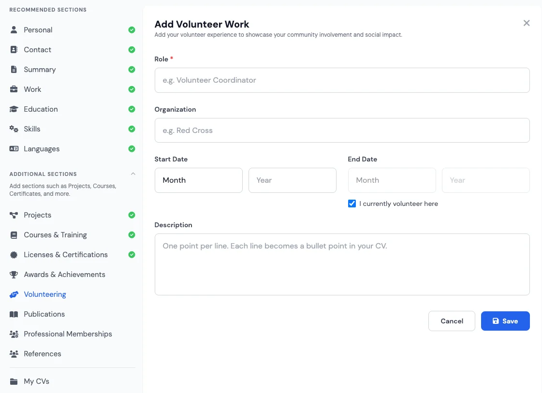542x393 pixels.
Task: Go to the Summary section
Action: click(x=72, y=70)
